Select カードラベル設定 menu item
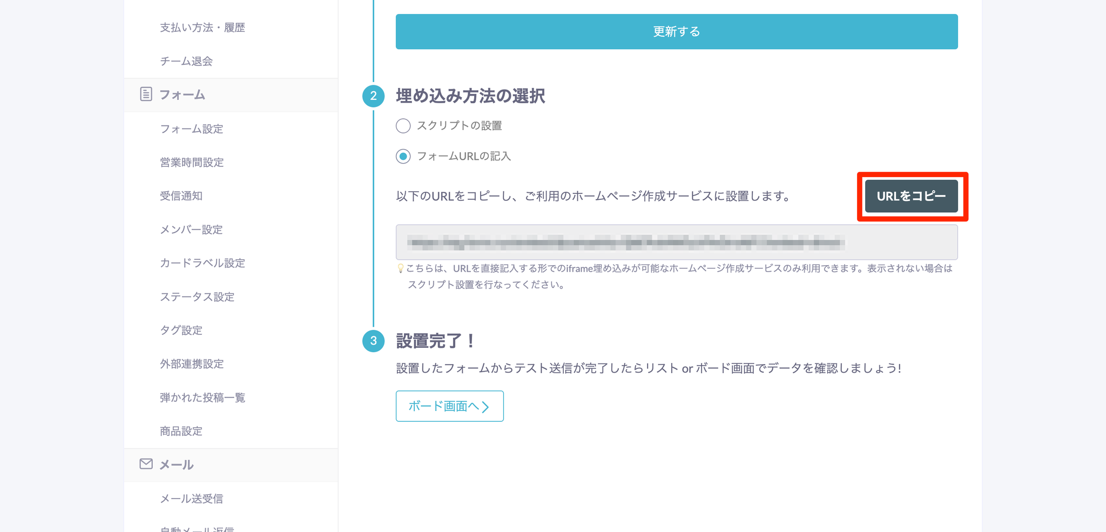Viewport: 1106px width, 532px height. pyautogui.click(x=203, y=263)
